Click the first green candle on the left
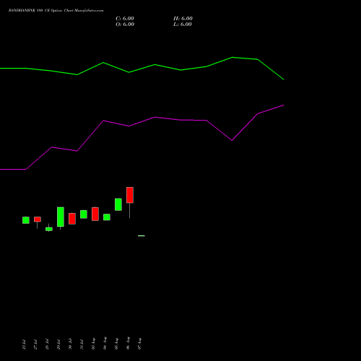This screenshot has width=361, height=361. (26, 220)
